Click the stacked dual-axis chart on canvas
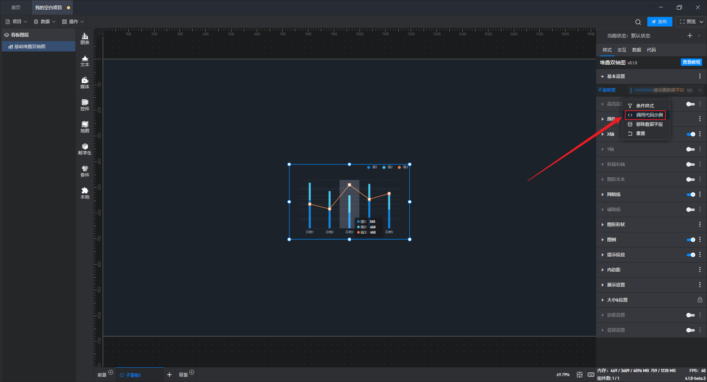 point(349,202)
